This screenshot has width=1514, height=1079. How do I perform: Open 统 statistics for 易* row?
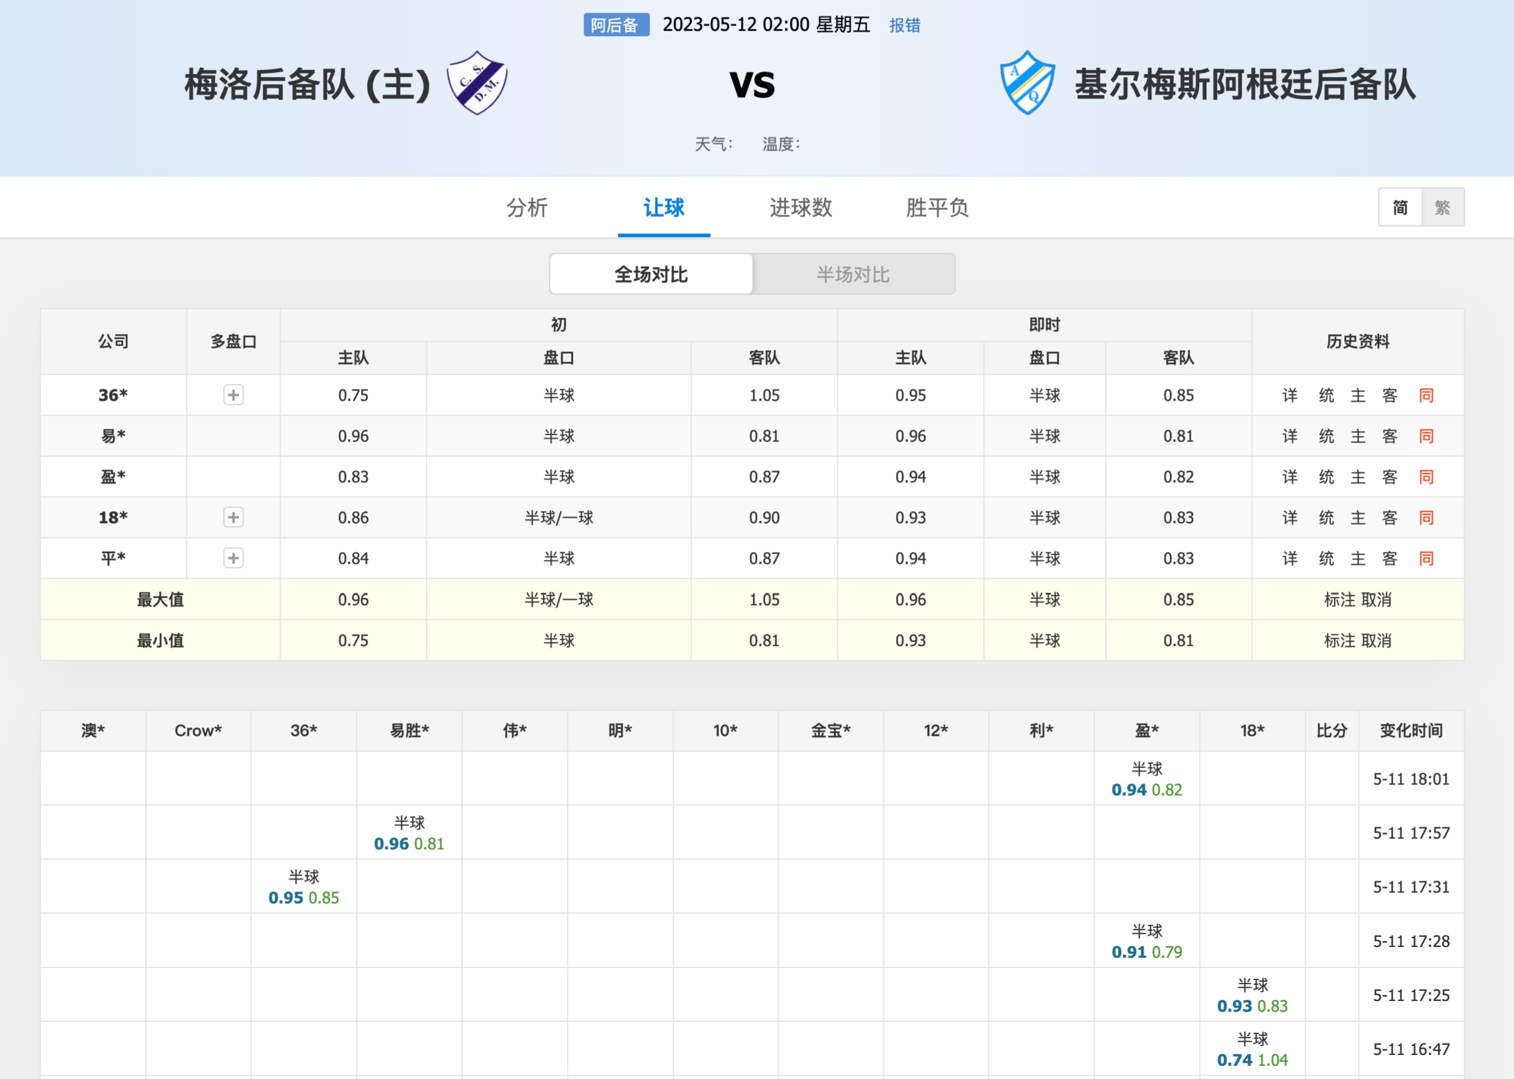point(1326,436)
